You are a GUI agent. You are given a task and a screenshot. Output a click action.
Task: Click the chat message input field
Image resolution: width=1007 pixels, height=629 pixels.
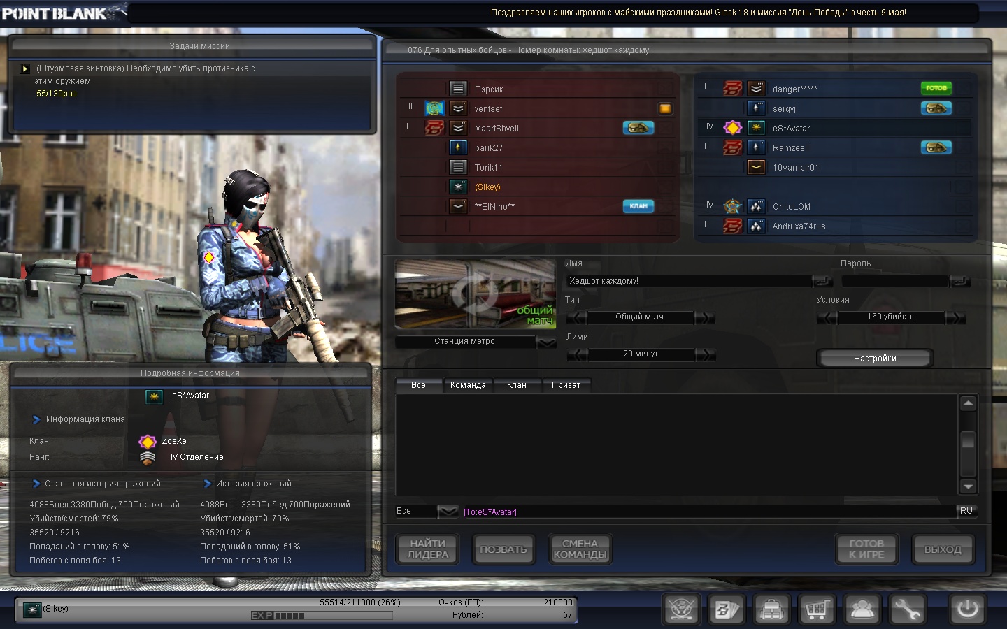click(708, 512)
